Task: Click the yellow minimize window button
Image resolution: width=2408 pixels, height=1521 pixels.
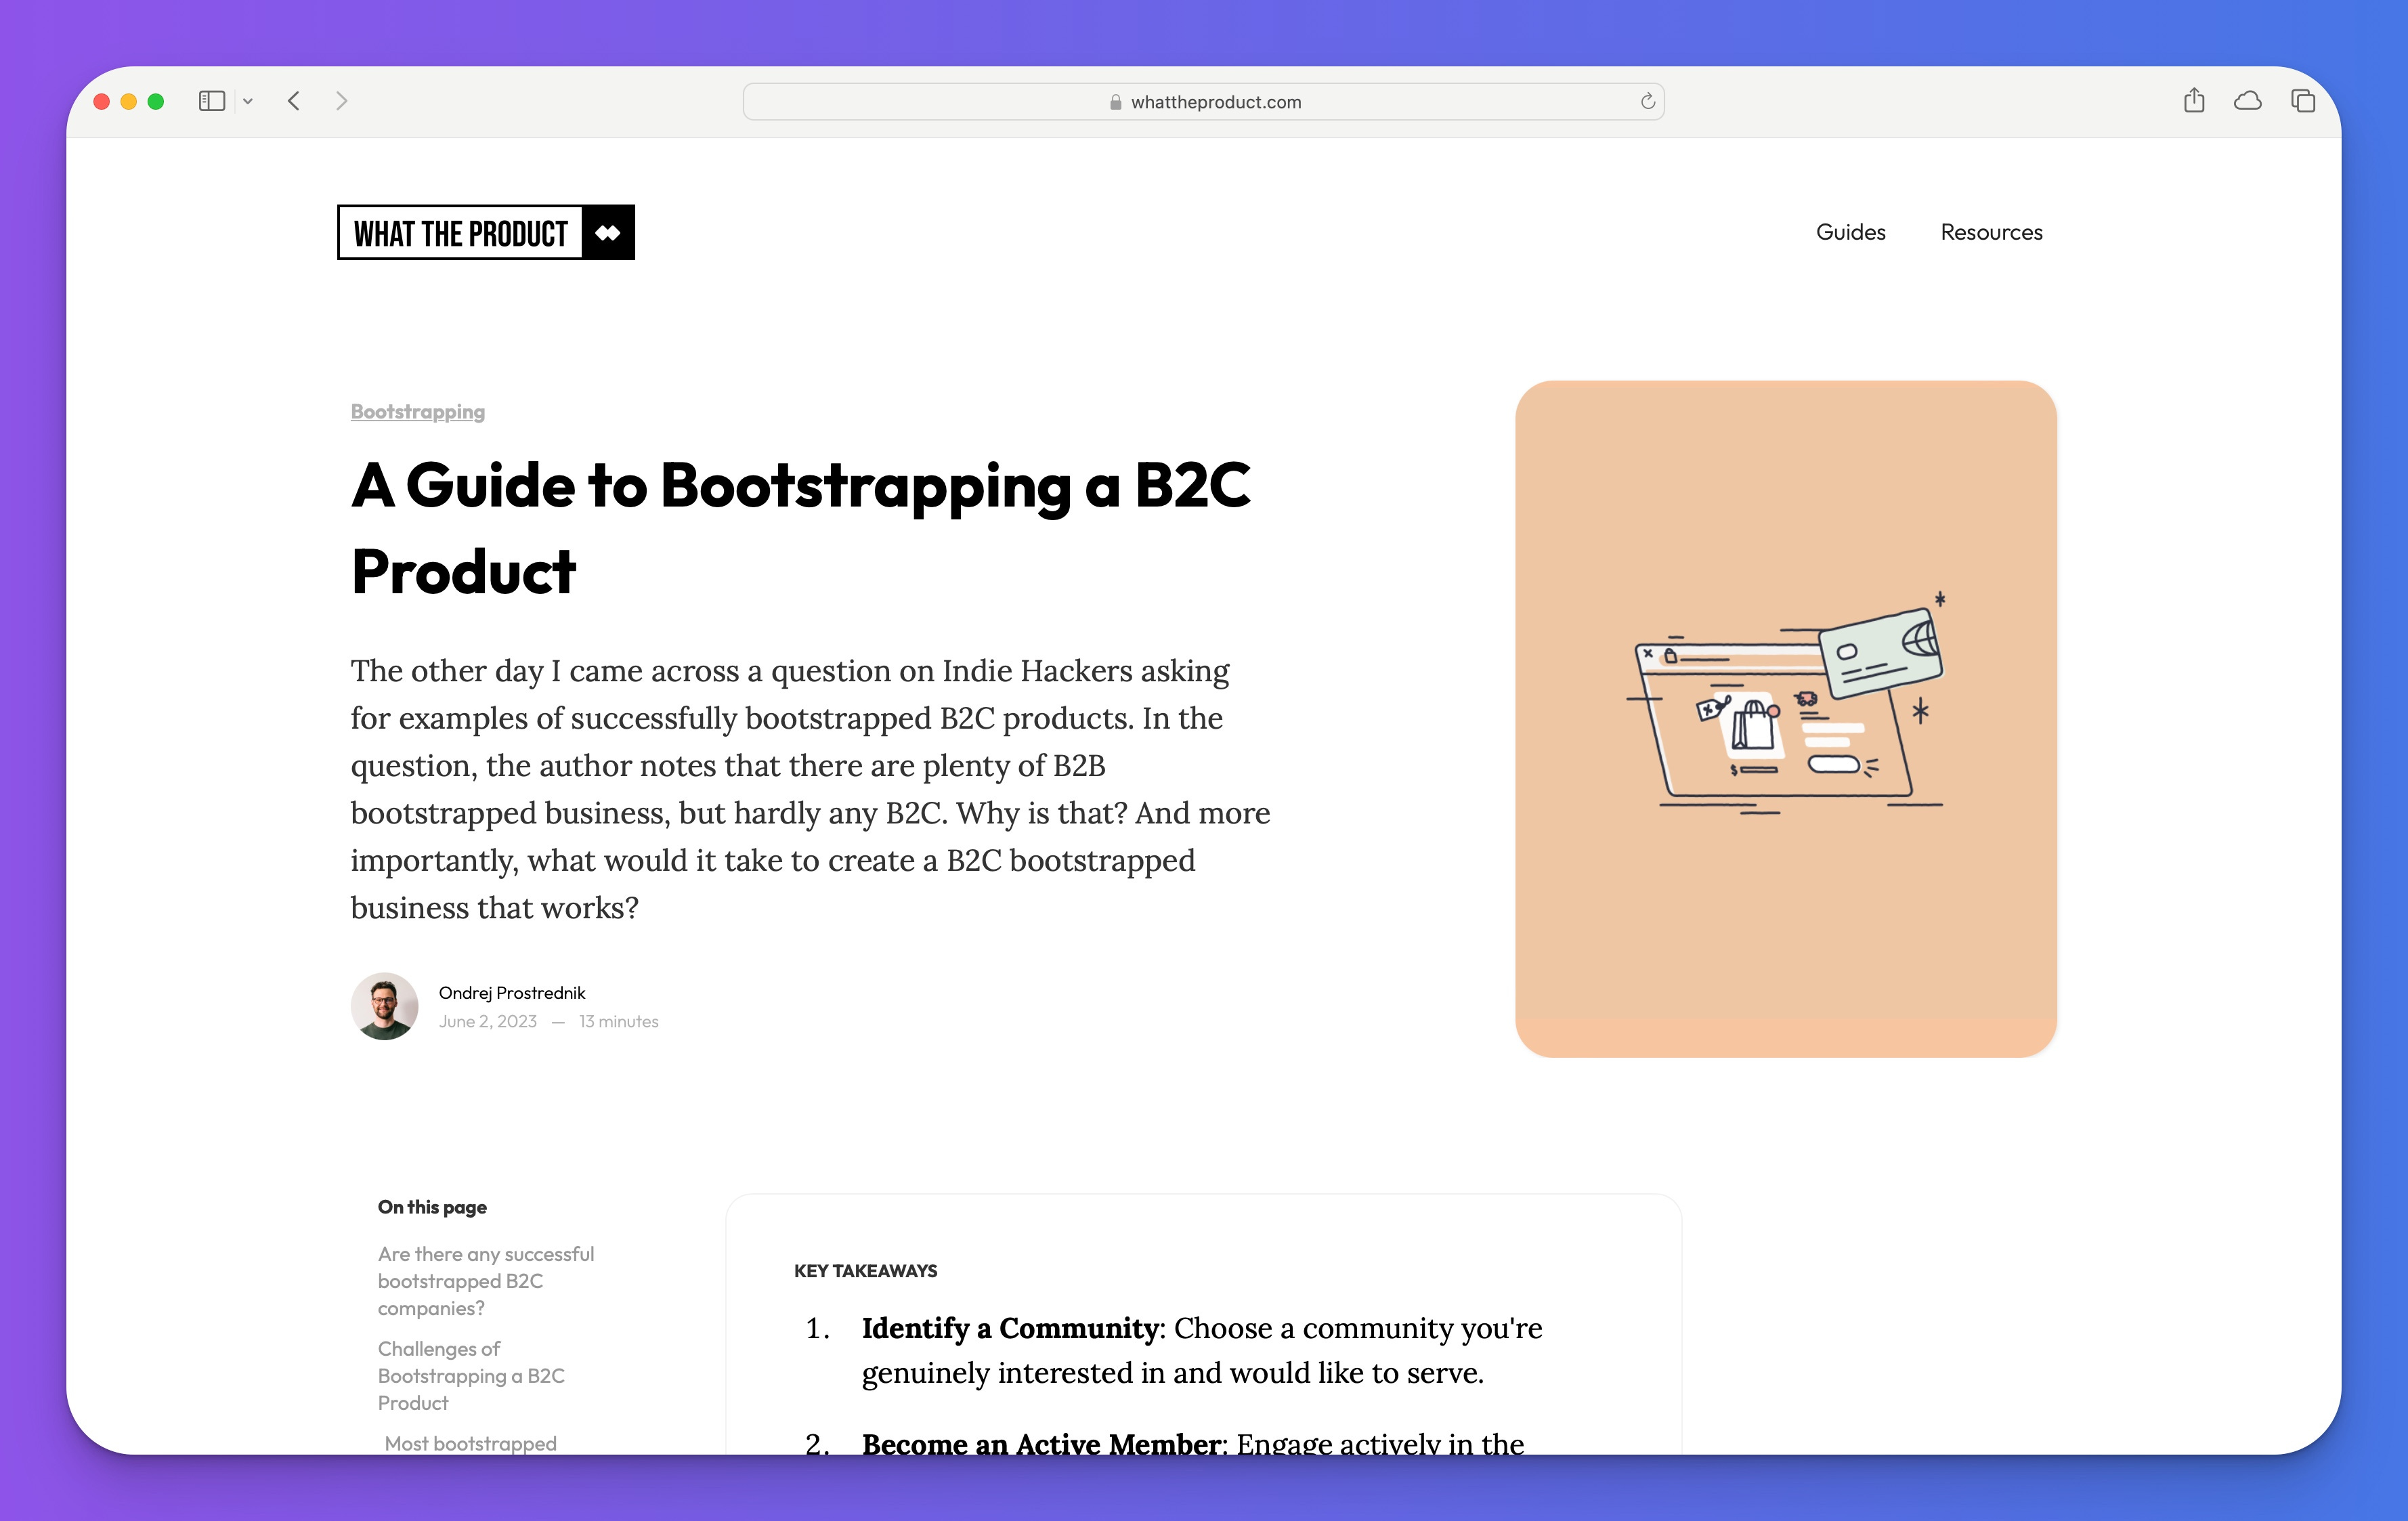Action: click(x=129, y=101)
